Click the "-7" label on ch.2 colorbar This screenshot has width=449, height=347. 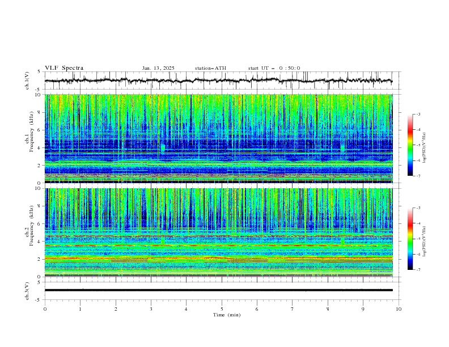(418, 270)
